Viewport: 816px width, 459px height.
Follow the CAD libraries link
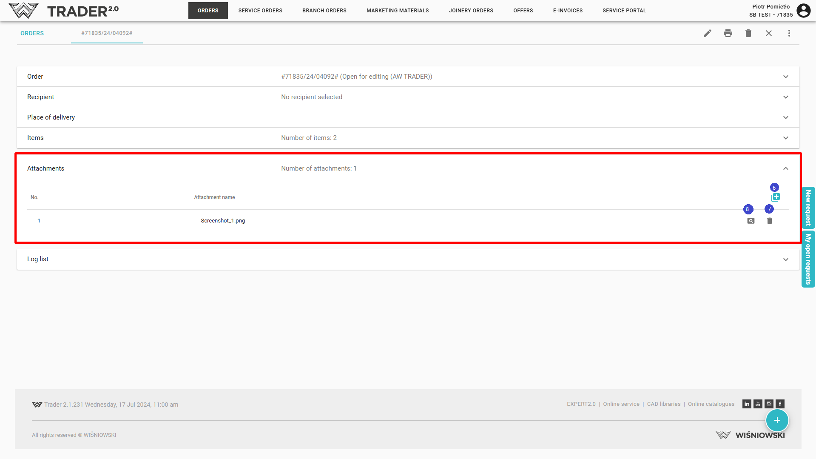tap(663, 404)
